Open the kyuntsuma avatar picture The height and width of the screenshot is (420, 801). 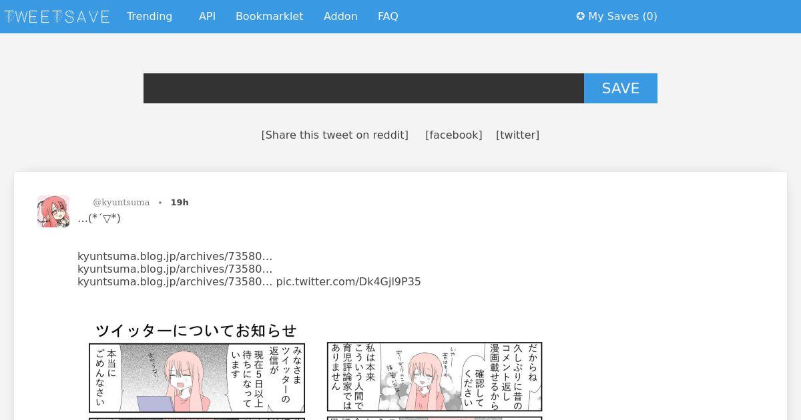[x=53, y=211]
